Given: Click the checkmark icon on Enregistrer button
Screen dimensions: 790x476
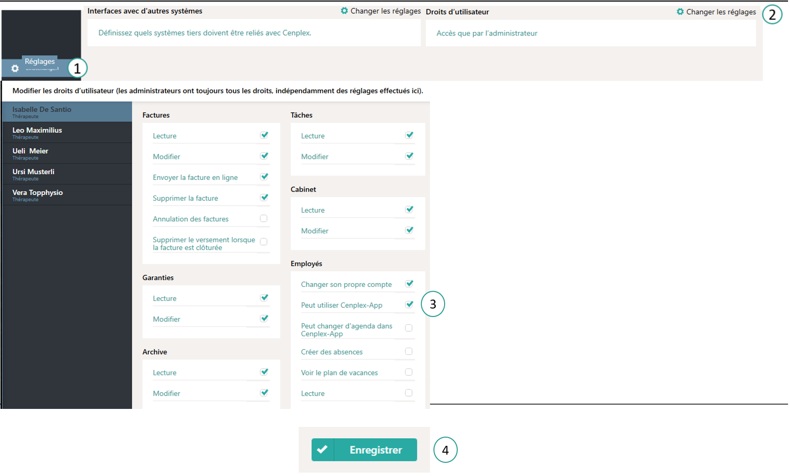Looking at the screenshot, I should pos(323,450).
